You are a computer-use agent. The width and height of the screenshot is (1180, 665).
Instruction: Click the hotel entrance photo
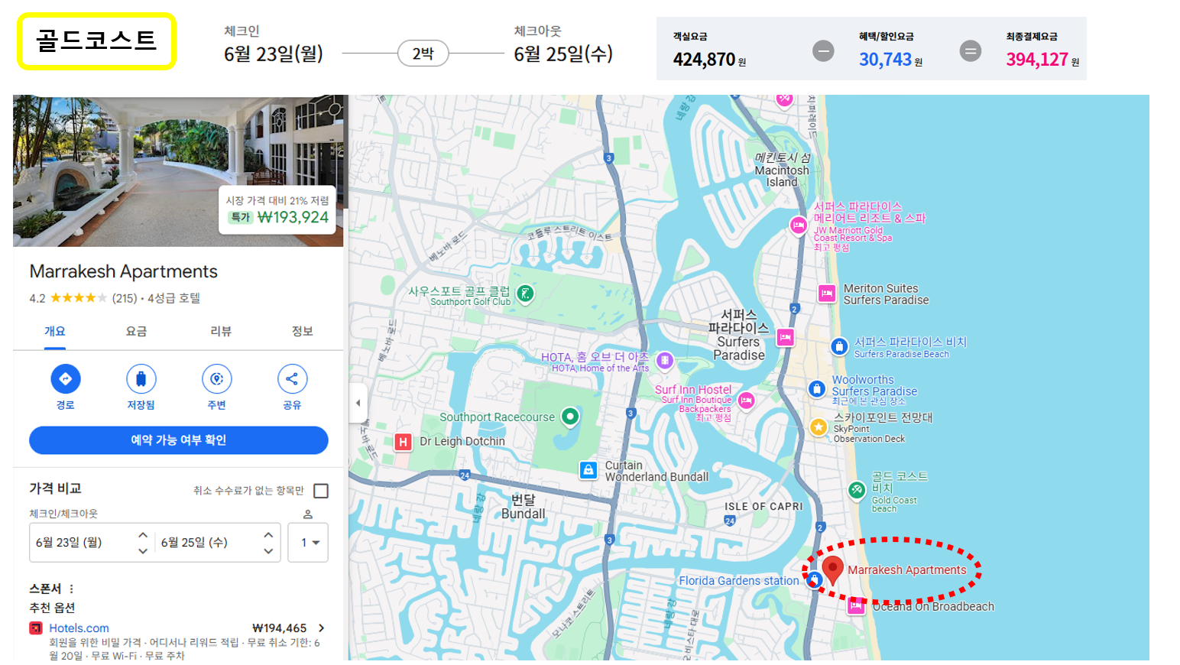click(x=179, y=170)
